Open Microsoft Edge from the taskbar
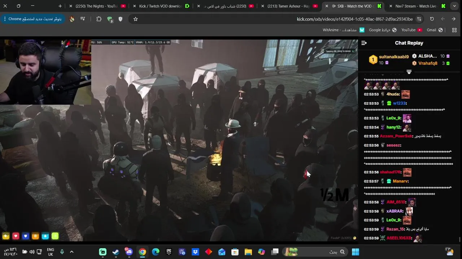 pos(156,252)
